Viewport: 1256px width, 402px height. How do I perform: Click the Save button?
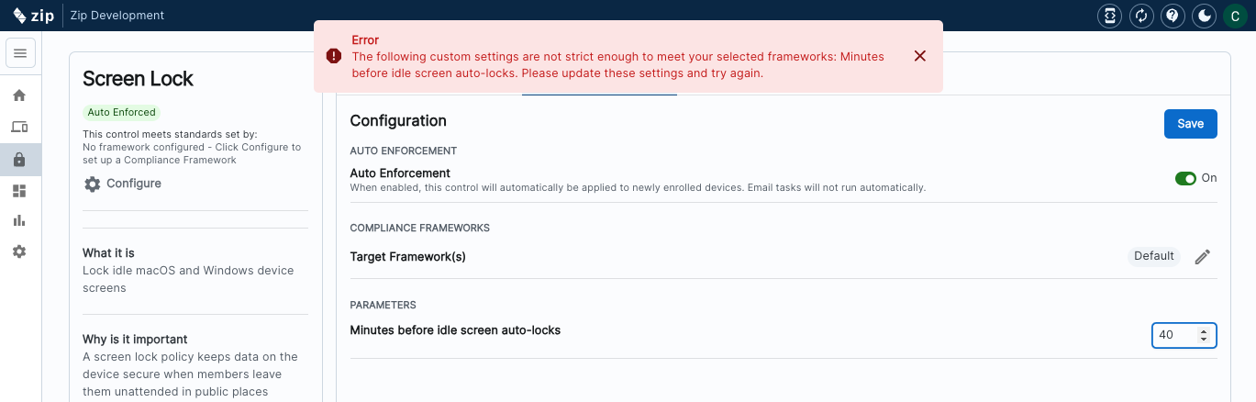pos(1190,124)
